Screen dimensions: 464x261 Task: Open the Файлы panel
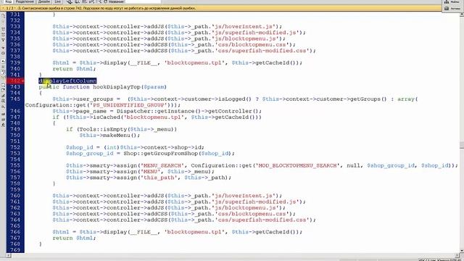[x=452, y=1]
